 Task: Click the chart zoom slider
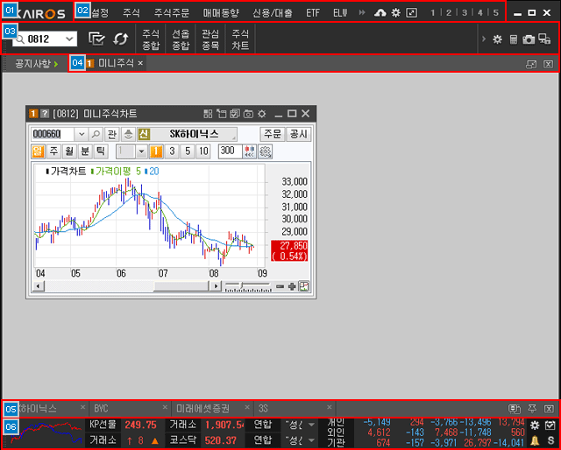(x=247, y=286)
